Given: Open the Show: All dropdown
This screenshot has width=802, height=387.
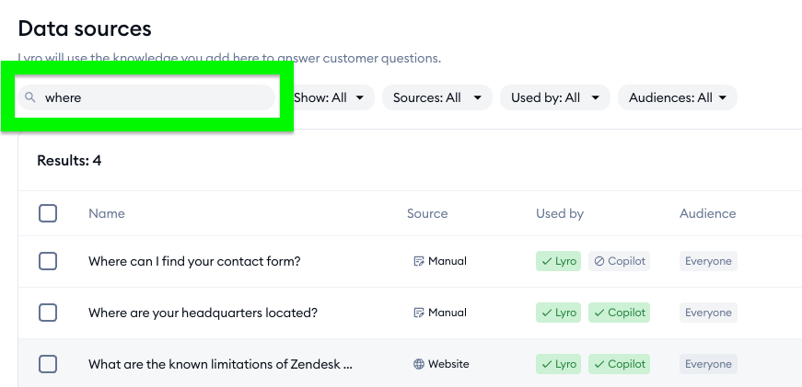Looking at the screenshot, I should click(x=329, y=97).
